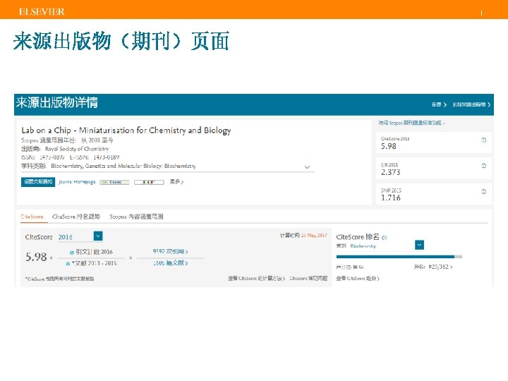Image resolution: width=508 pixels, height=381 pixels.
Task: Switch to the CiteScore tab
Action: pyautogui.click(x=32, y=217)
